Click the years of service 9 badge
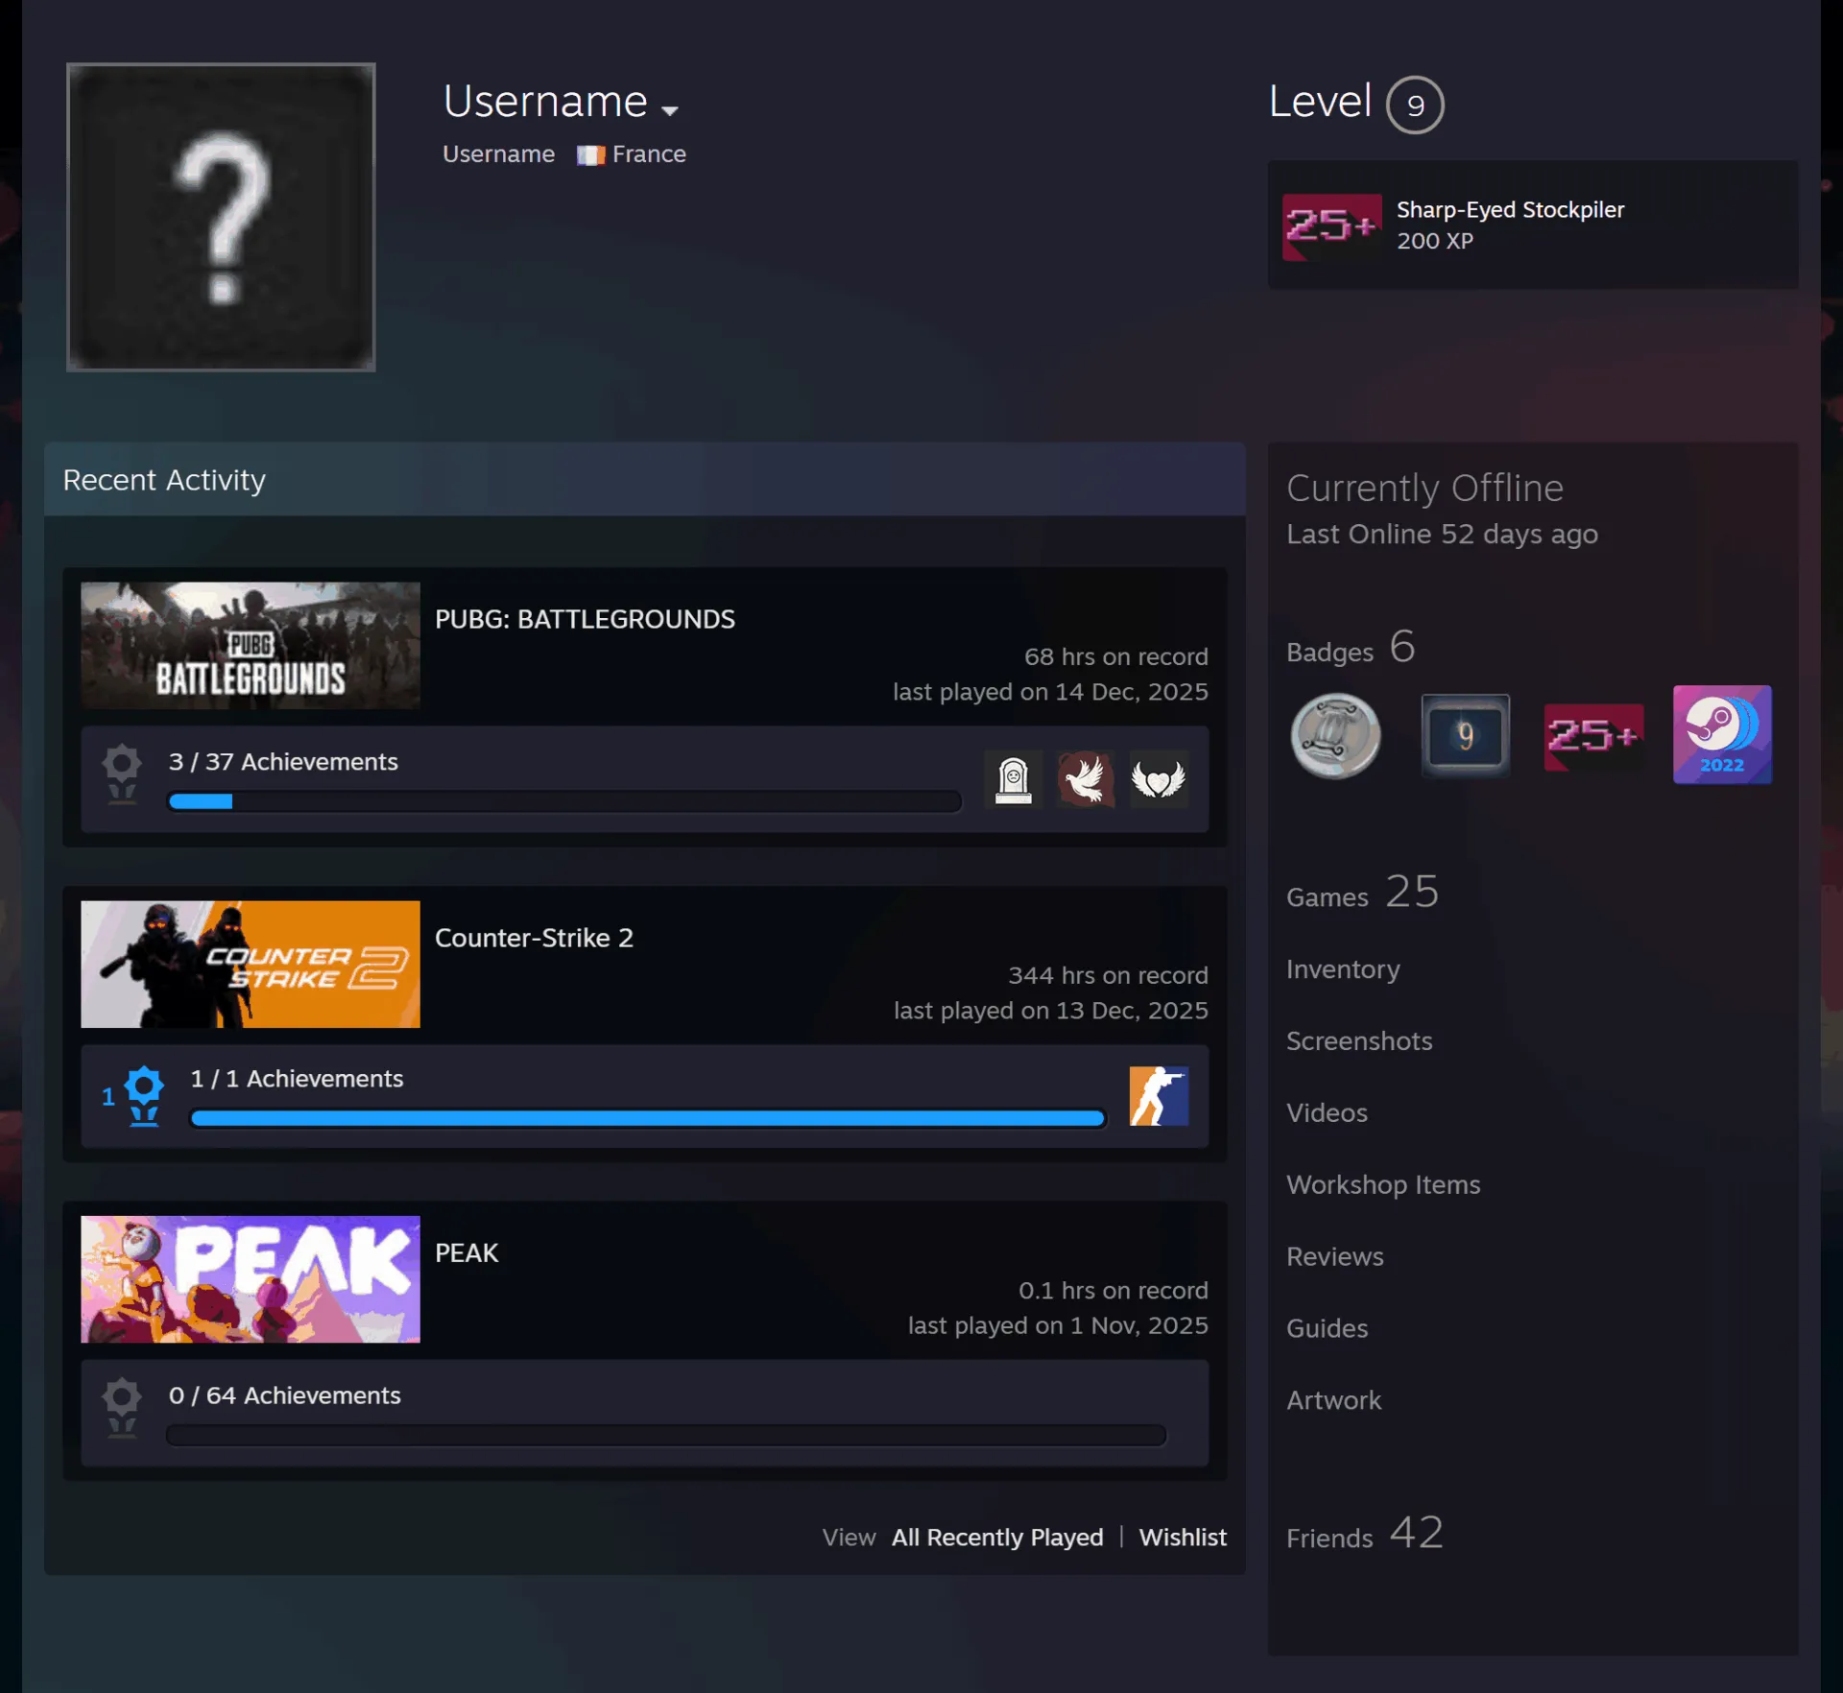The height and width of the screenshot is (1693, 1843). pyautogui.click(x=1465, y=735)
